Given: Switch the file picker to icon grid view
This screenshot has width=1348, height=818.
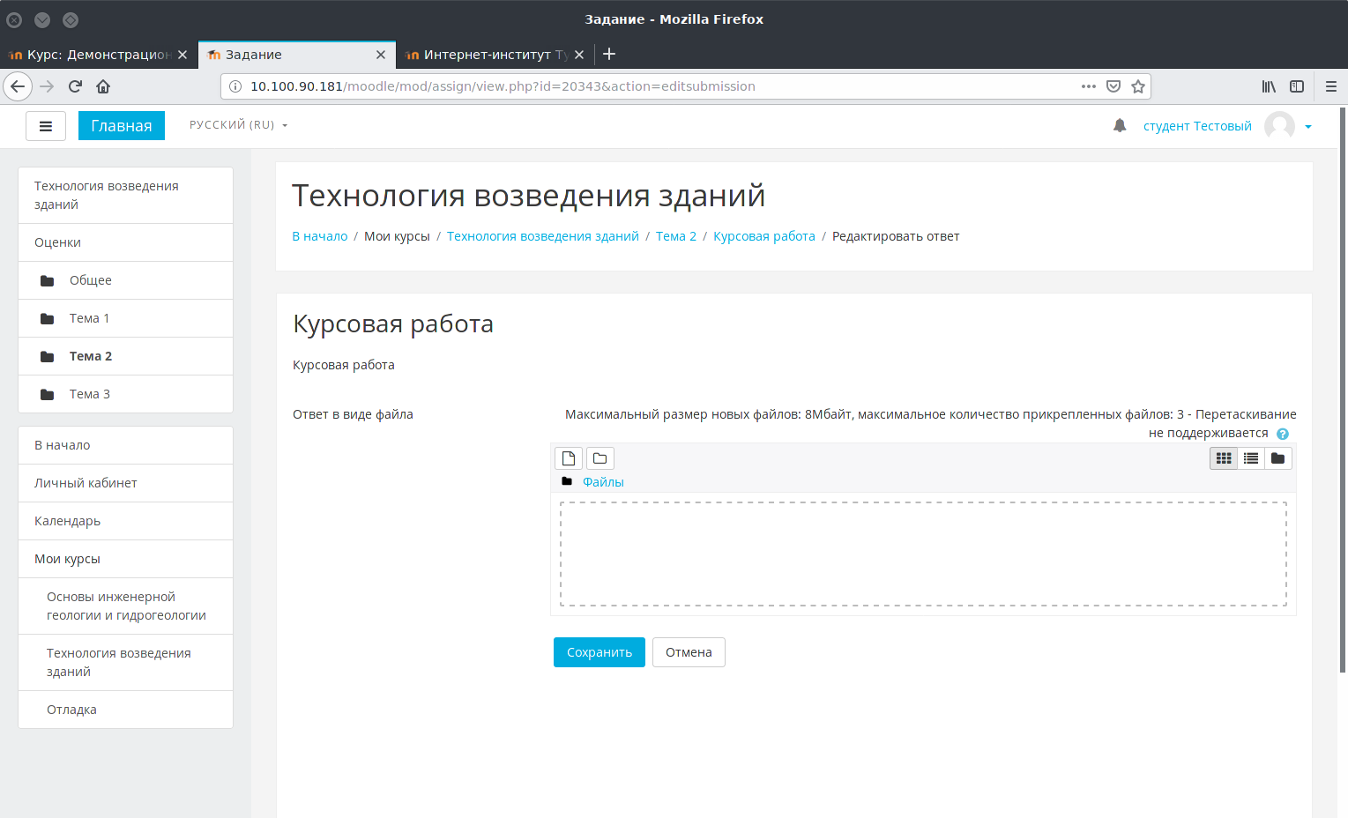Looking at the screenshot, I should (x=1224, y=458).
